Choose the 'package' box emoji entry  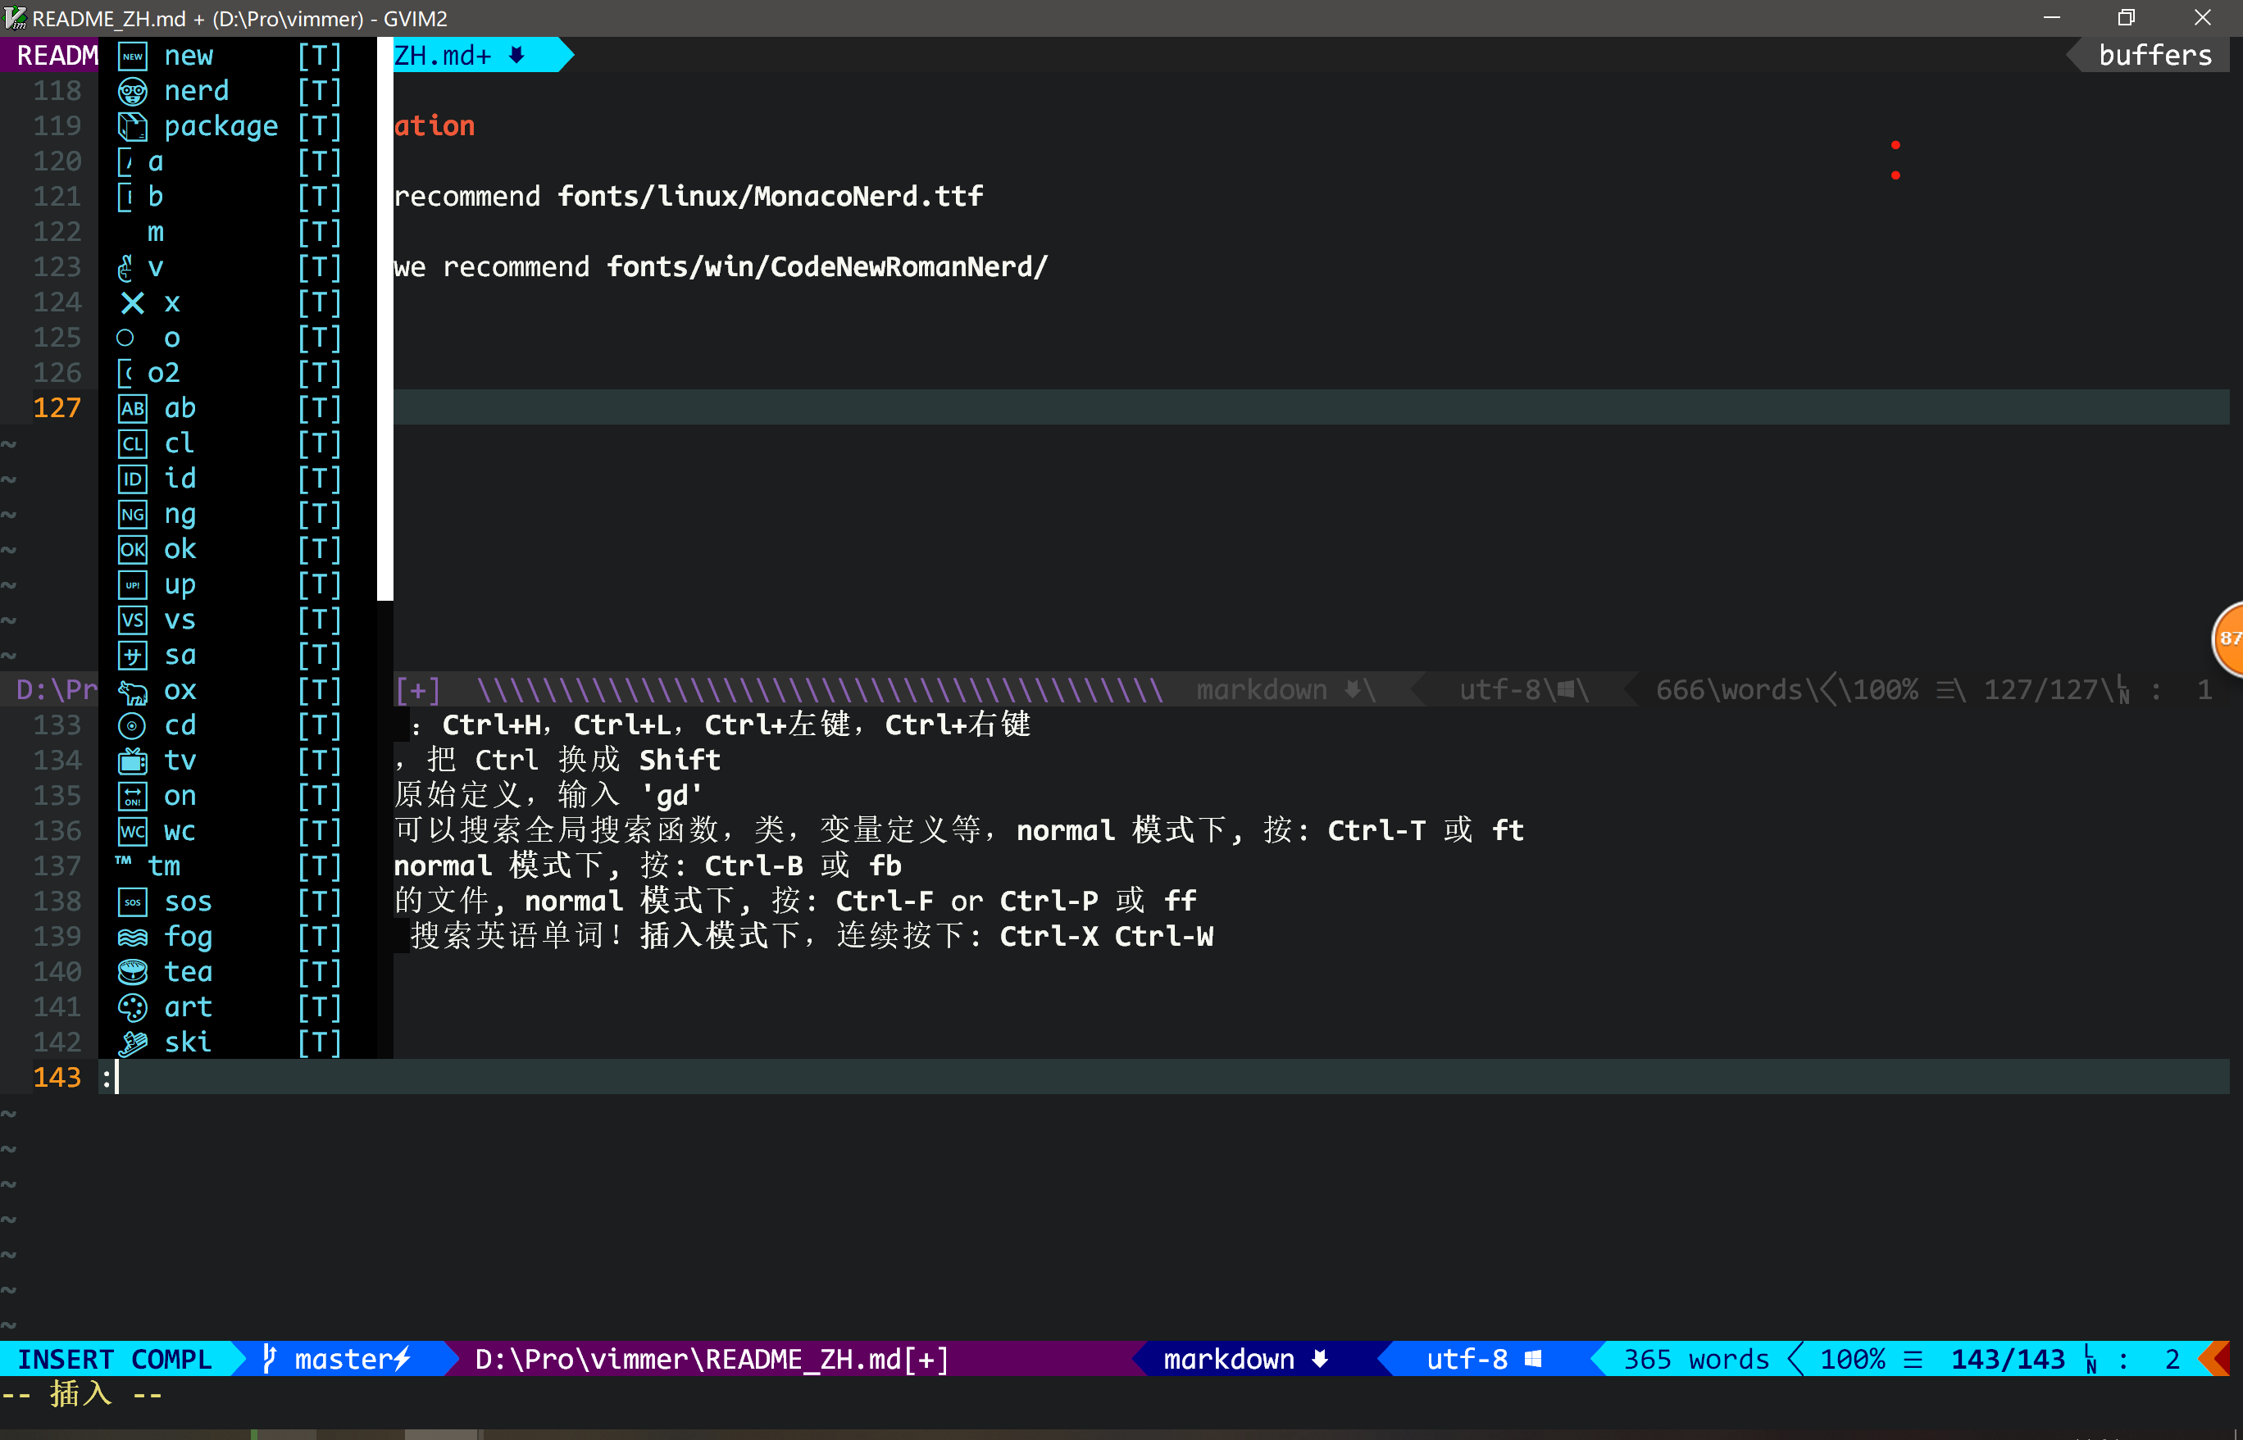[x=238, y=126]
